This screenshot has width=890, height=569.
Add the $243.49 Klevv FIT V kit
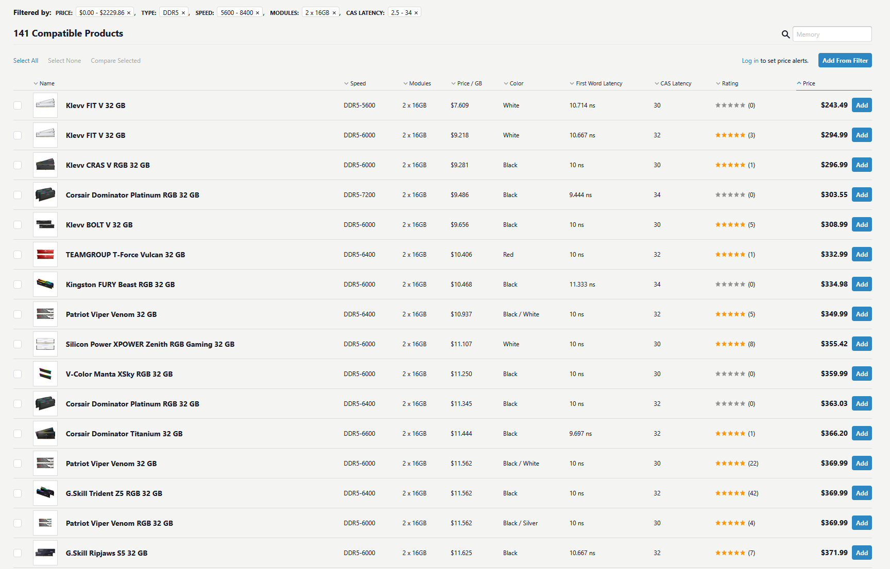tap(862, 105)
